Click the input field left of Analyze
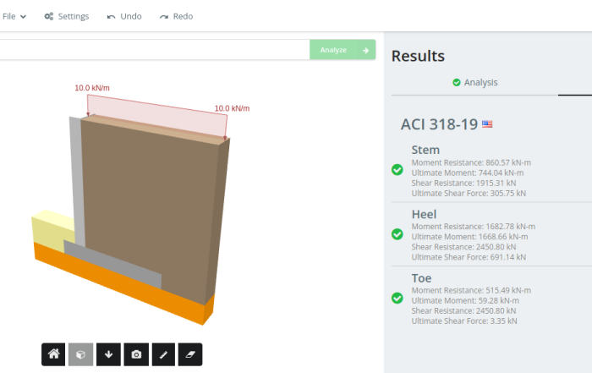The image size is (592, 373). coord(154,50)
